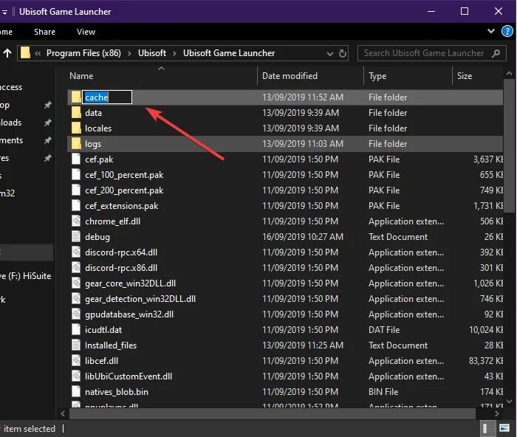Click the '16/09/2019 10:27 AM' date cell
This screenshot has width=517, height=437.
pyautogui.click(x=303, y=237)
